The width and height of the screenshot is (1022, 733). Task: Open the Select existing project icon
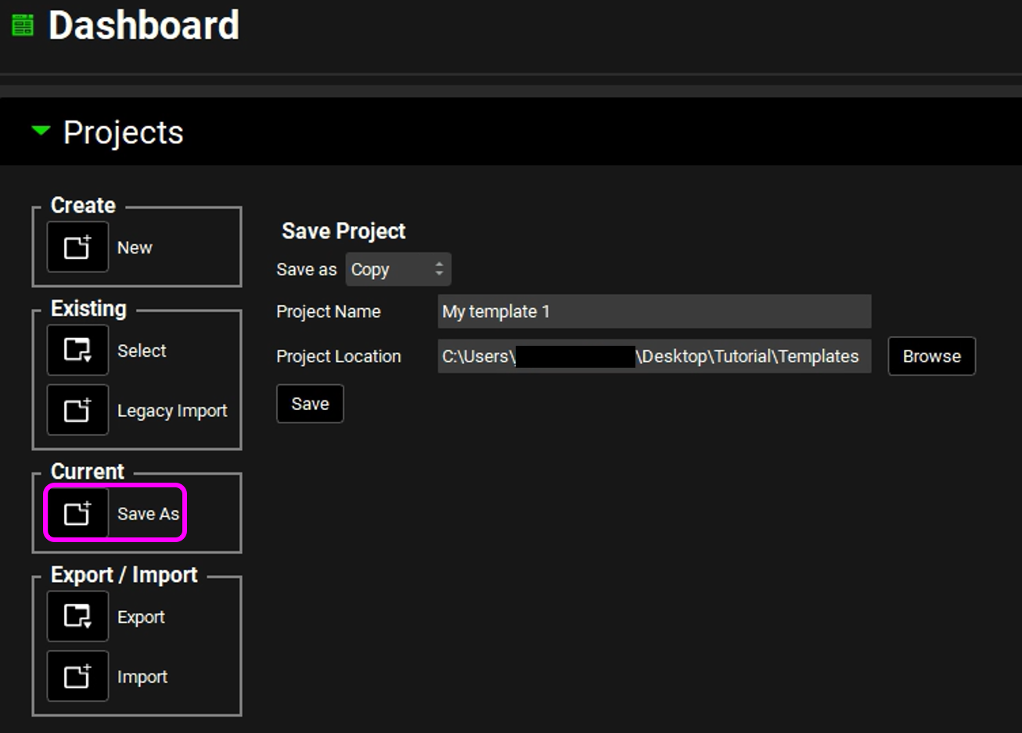click(x=77, y=350)
